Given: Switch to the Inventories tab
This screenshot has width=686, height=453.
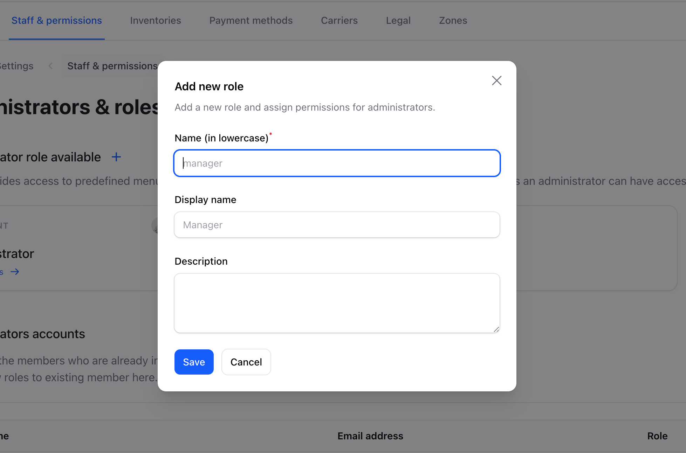Looking at the screenshot, I should (x=156, y=21).
